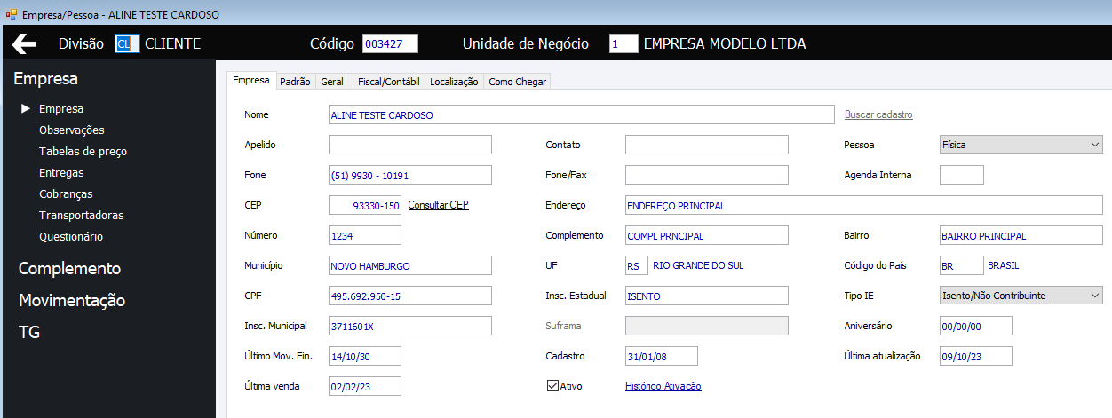Screen dimensions: 1112x418
Task: Click the Código field 003427
Action: tap(390, 43)
